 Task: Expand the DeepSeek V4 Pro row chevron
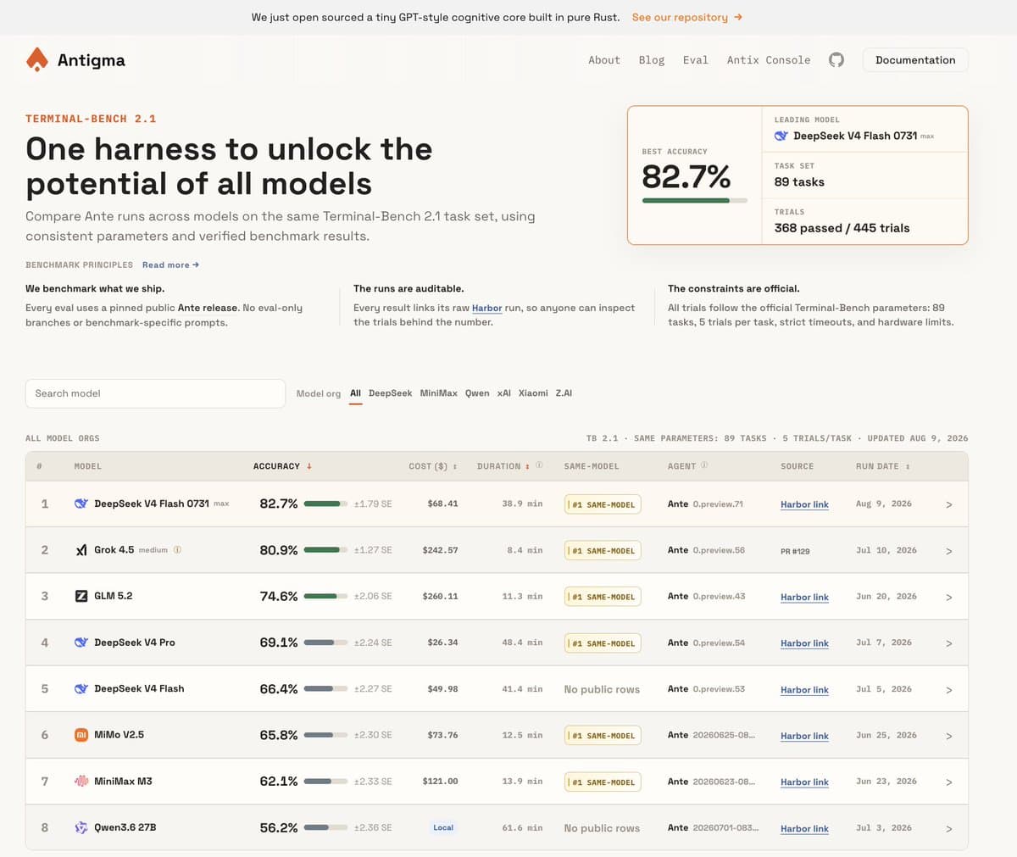pyautogui.click(x=948, y=643)
